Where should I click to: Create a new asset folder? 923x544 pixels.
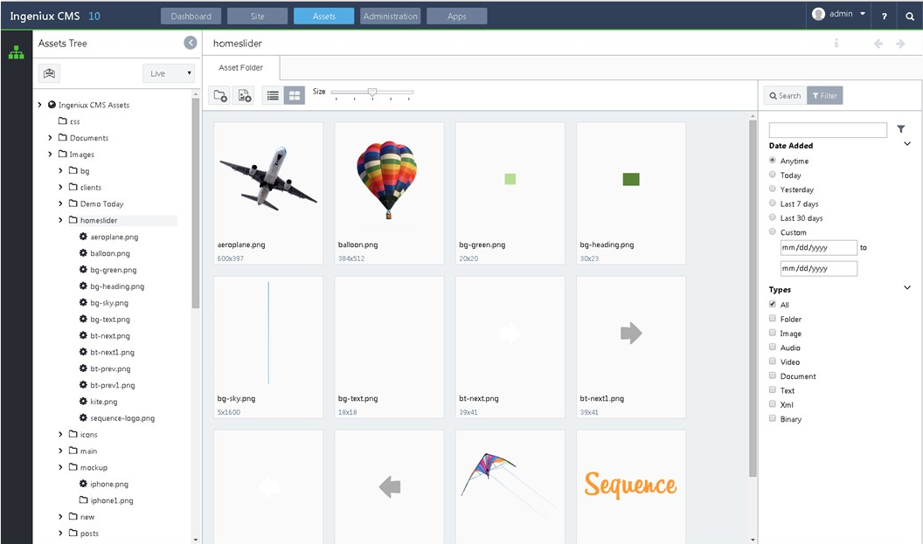pyautogui.click(x=219, y=96)
